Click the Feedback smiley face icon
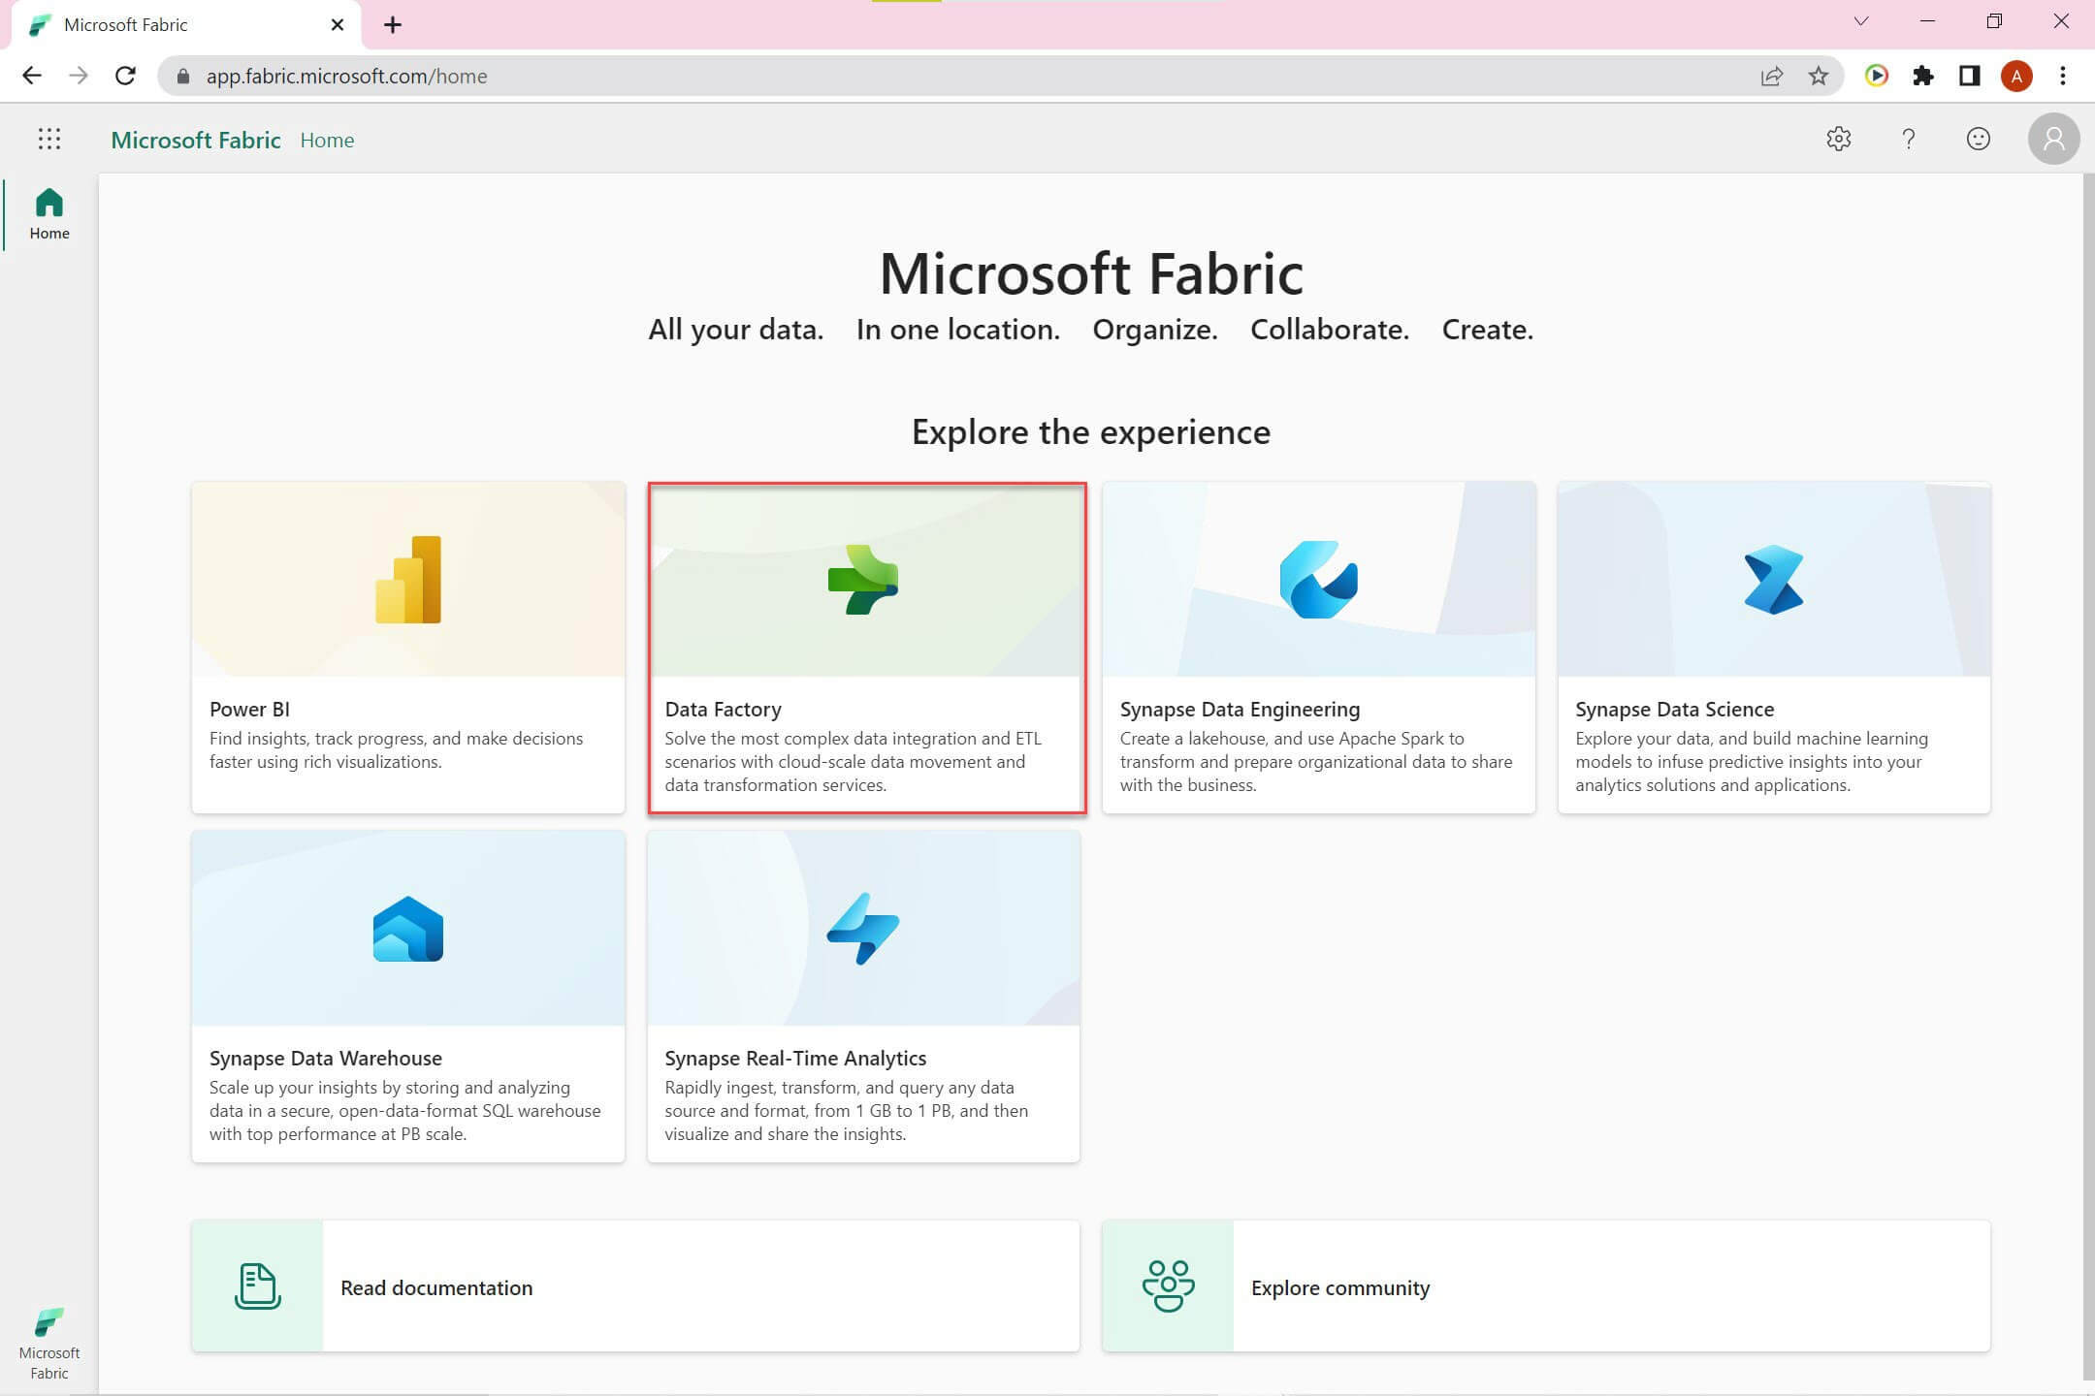This screenshot has height=1396, width=2095. click(x=1978, y=140)
